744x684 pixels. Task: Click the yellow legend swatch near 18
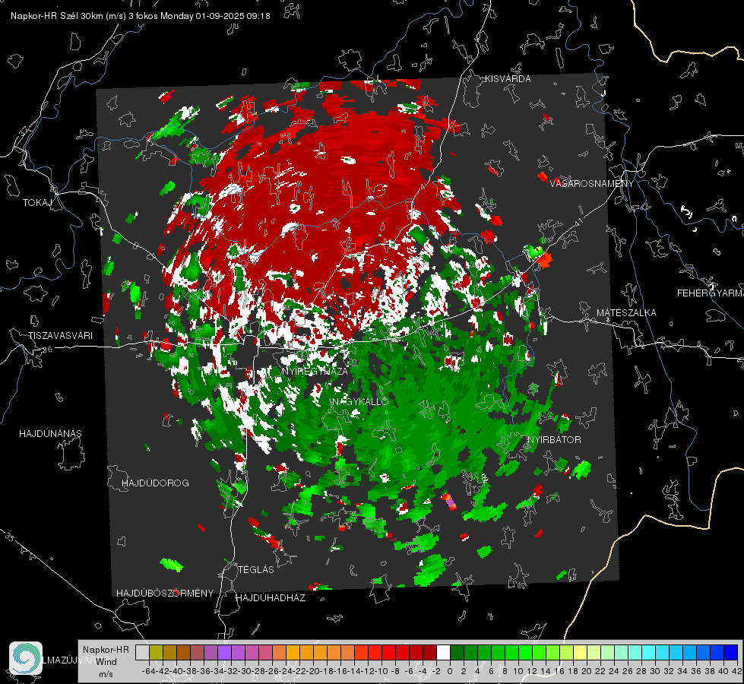(x=580, y=652)
